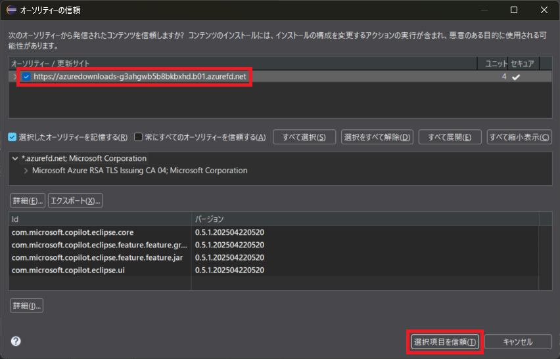Maximize the authority trust dialog window
560x359 pixels.
(x=513, y=11)
